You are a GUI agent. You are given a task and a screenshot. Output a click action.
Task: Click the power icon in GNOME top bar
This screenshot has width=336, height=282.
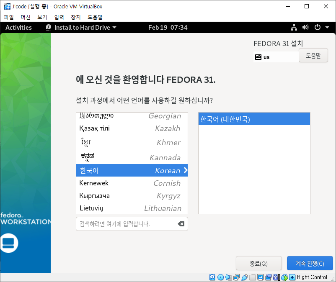tap(318, 27)
